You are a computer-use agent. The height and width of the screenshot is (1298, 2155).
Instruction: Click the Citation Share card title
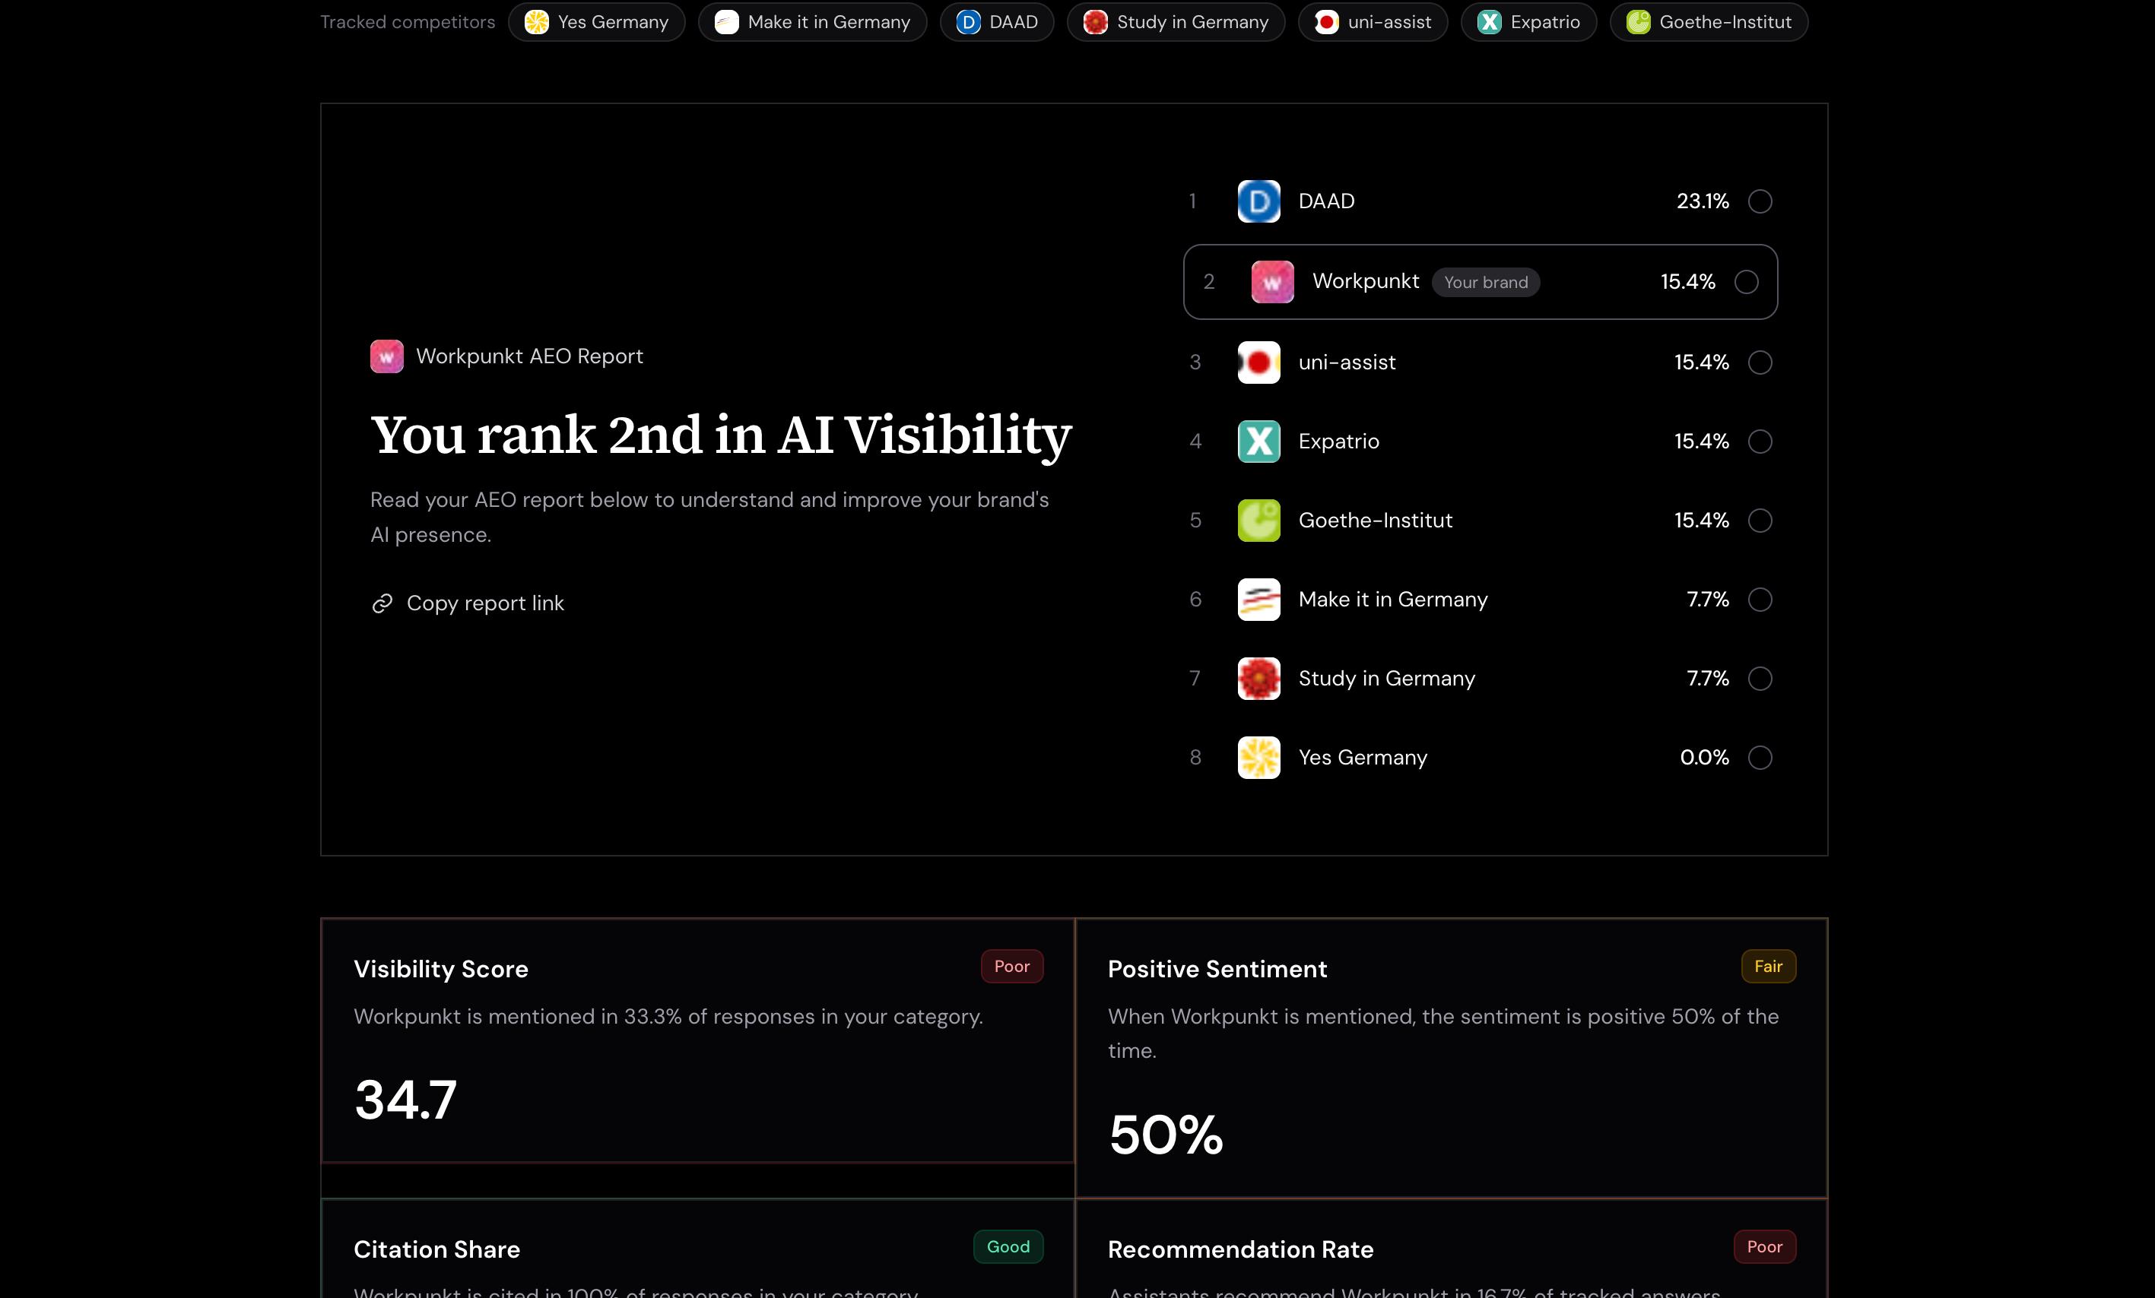coord(437,1249)
